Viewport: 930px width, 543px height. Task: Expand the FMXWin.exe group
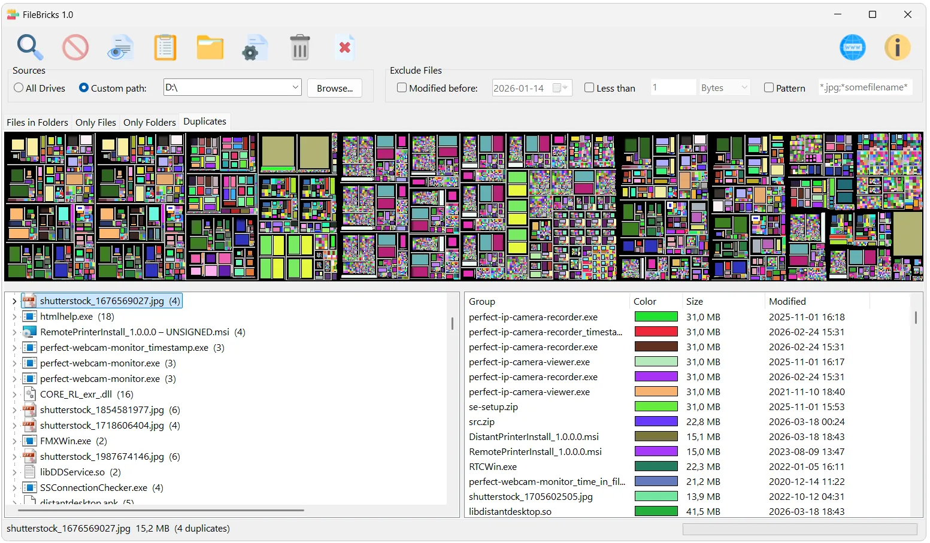(x=14, y=441)
